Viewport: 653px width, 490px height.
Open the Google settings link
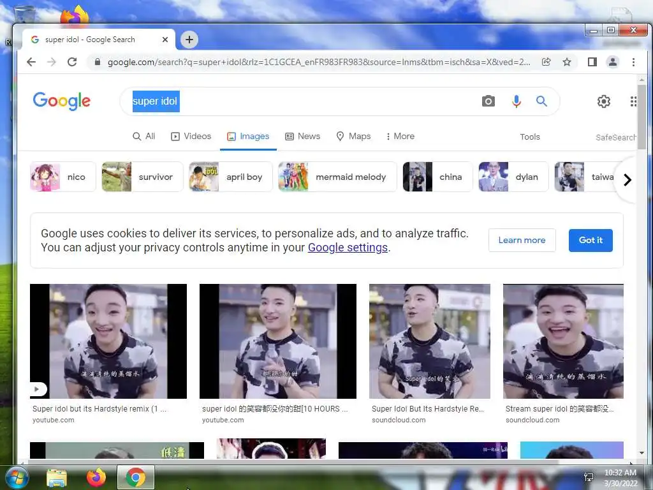point(348,248)
